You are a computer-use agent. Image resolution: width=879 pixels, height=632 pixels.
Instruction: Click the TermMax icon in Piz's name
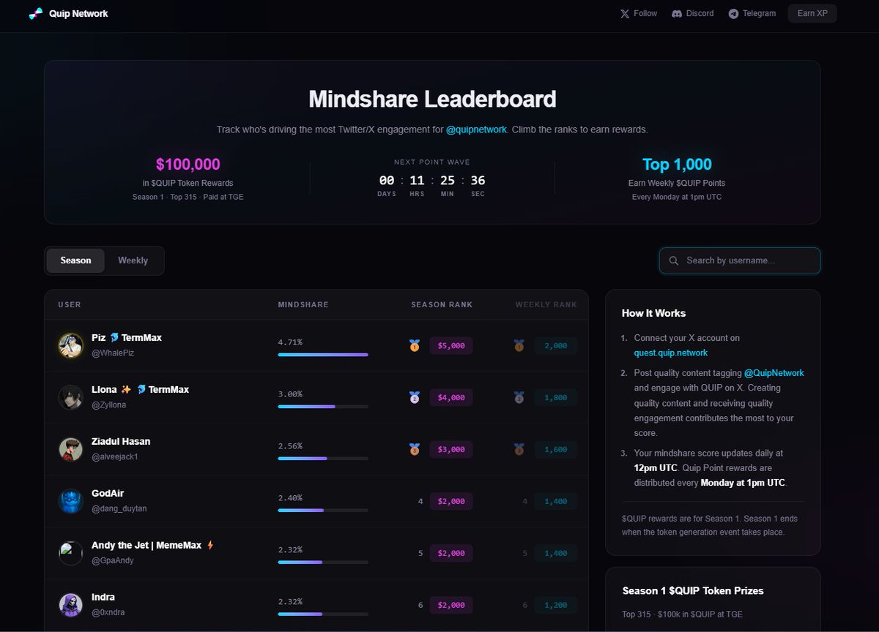point(114,338)
